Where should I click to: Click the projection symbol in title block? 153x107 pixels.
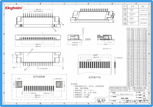click(133, 101)
